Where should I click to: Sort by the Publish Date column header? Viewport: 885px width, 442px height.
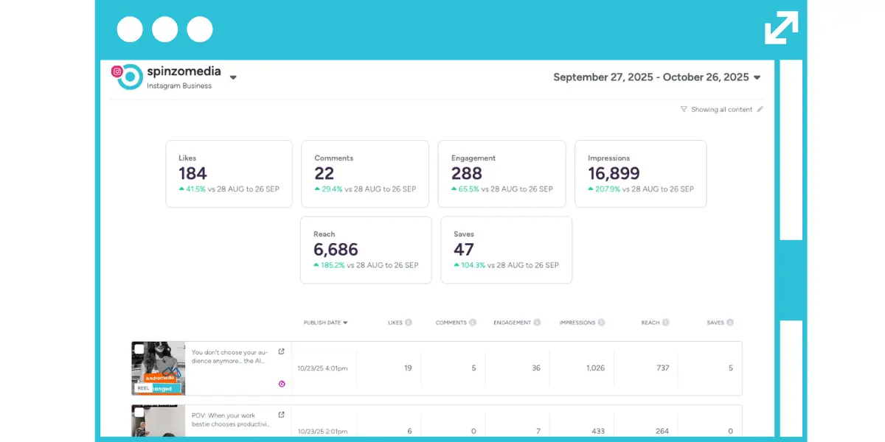[x=325, y=323]
